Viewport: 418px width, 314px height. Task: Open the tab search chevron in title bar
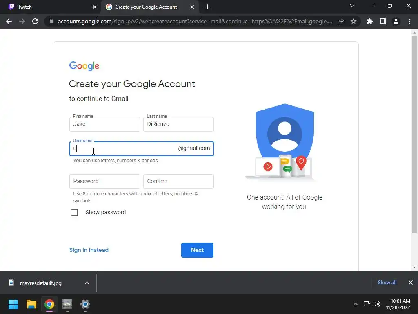(352, 6)
